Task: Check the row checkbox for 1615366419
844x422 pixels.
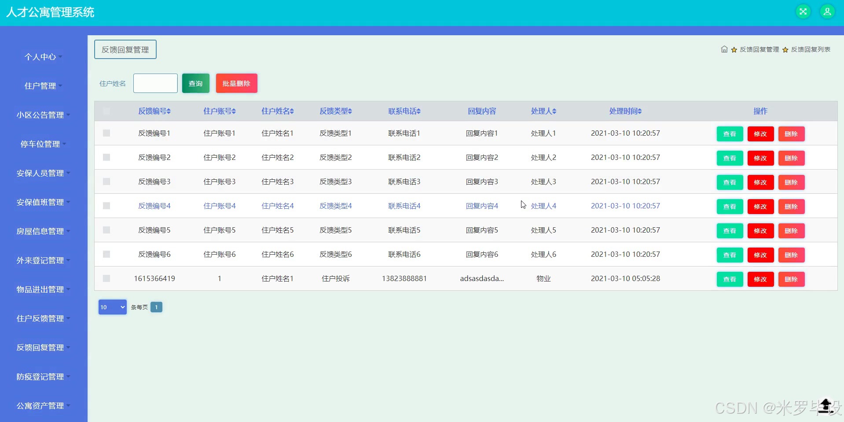Action: pyautogui.click(x=106, y=278)
